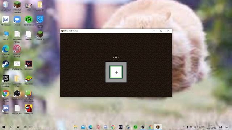Open File Explorer from the taskbar

(75, 127)
